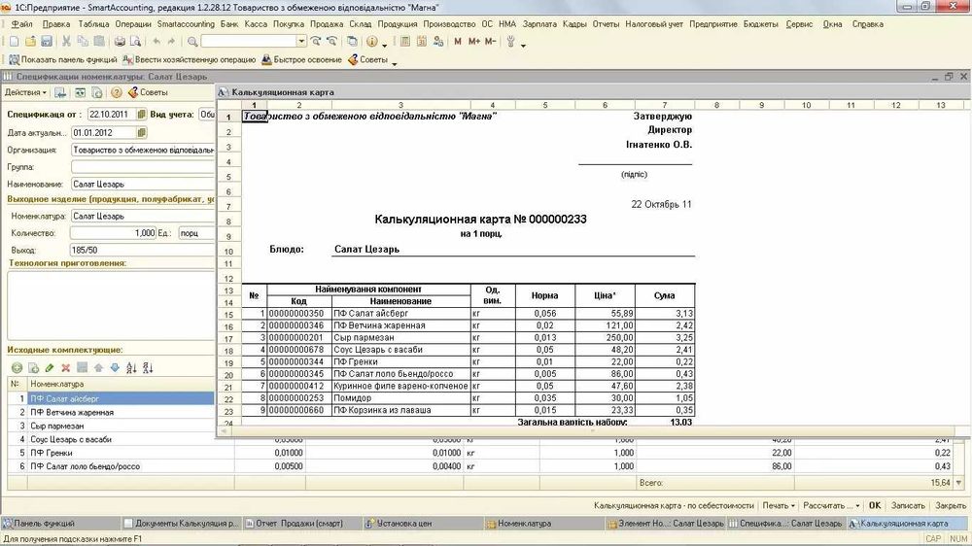972x546 pixels.
Task: Sort components ascending A-Z
Action: tap(132, 367)
